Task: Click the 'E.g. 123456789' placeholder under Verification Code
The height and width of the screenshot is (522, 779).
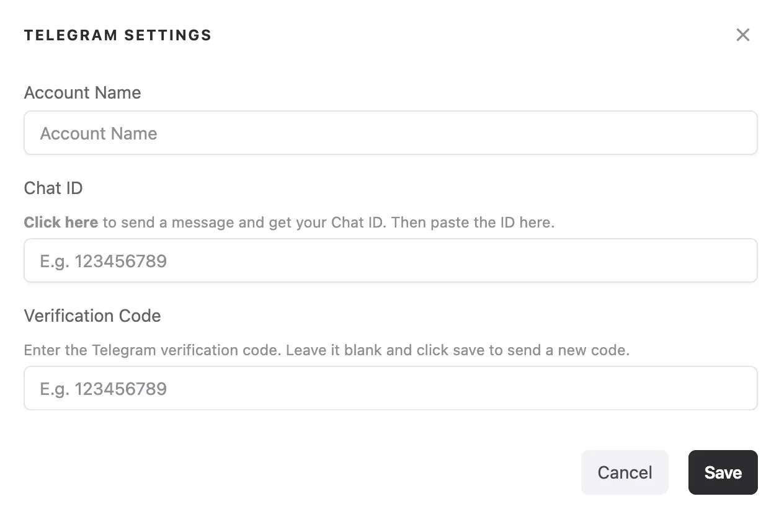Action: point(104,389)
